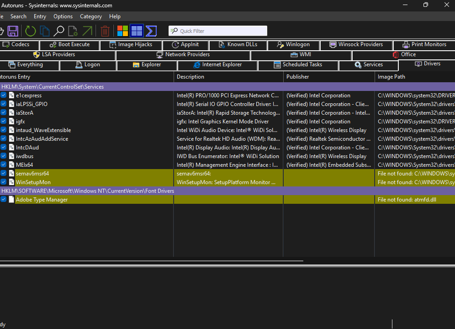Switch to the WMI tab
Image resolution: width=455 pixels, height=329 pixels.
pos(301,54)
